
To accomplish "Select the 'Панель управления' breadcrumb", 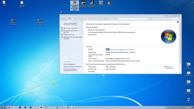I will click(x=79, y=19).
